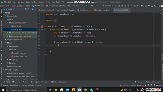Expand the mipmap folder

click(x=8, y=60)
